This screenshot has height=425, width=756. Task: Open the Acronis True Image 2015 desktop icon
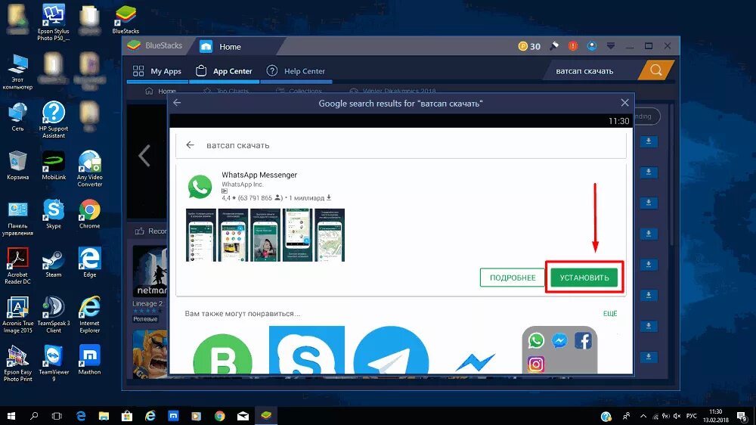18,315
